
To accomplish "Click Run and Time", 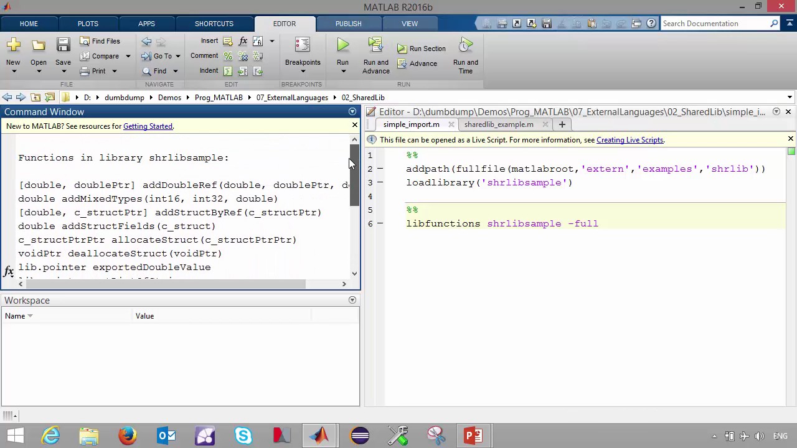I will tap(466, 55).
